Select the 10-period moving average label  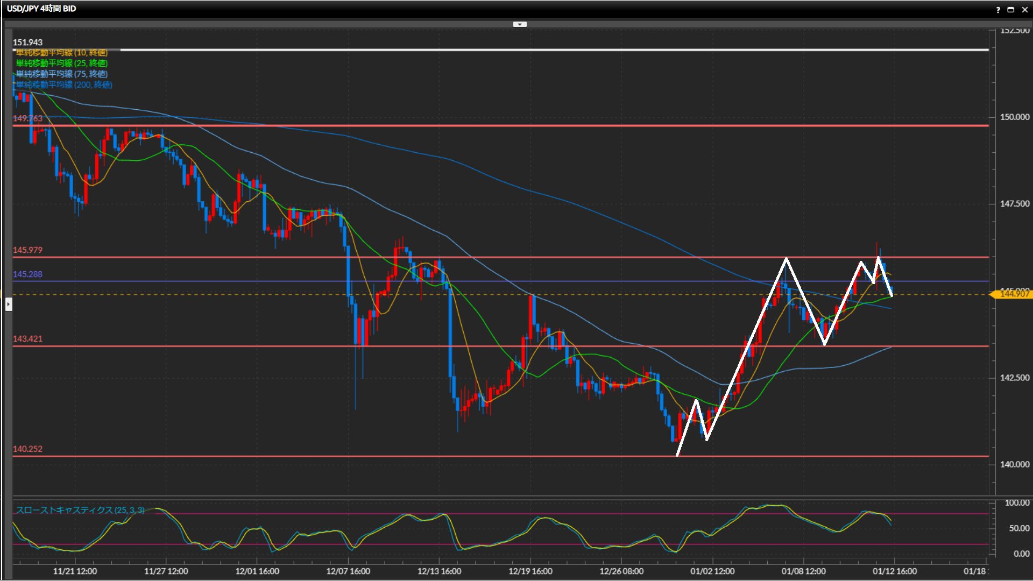click(x=62, y=53)
